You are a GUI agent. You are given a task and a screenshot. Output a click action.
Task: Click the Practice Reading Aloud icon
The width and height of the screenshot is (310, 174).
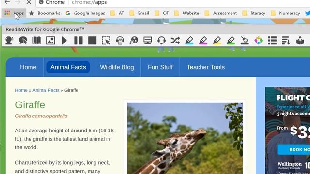pyautogui.click(x=300, y=41)
